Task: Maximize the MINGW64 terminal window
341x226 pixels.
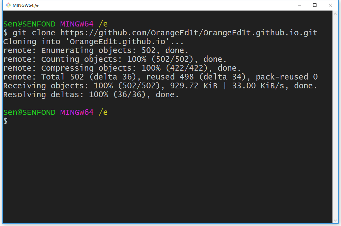Action: 315,5
